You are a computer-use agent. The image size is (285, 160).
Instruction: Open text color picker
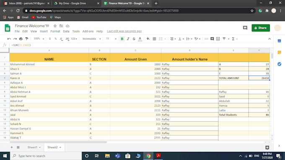coord(140,39)
